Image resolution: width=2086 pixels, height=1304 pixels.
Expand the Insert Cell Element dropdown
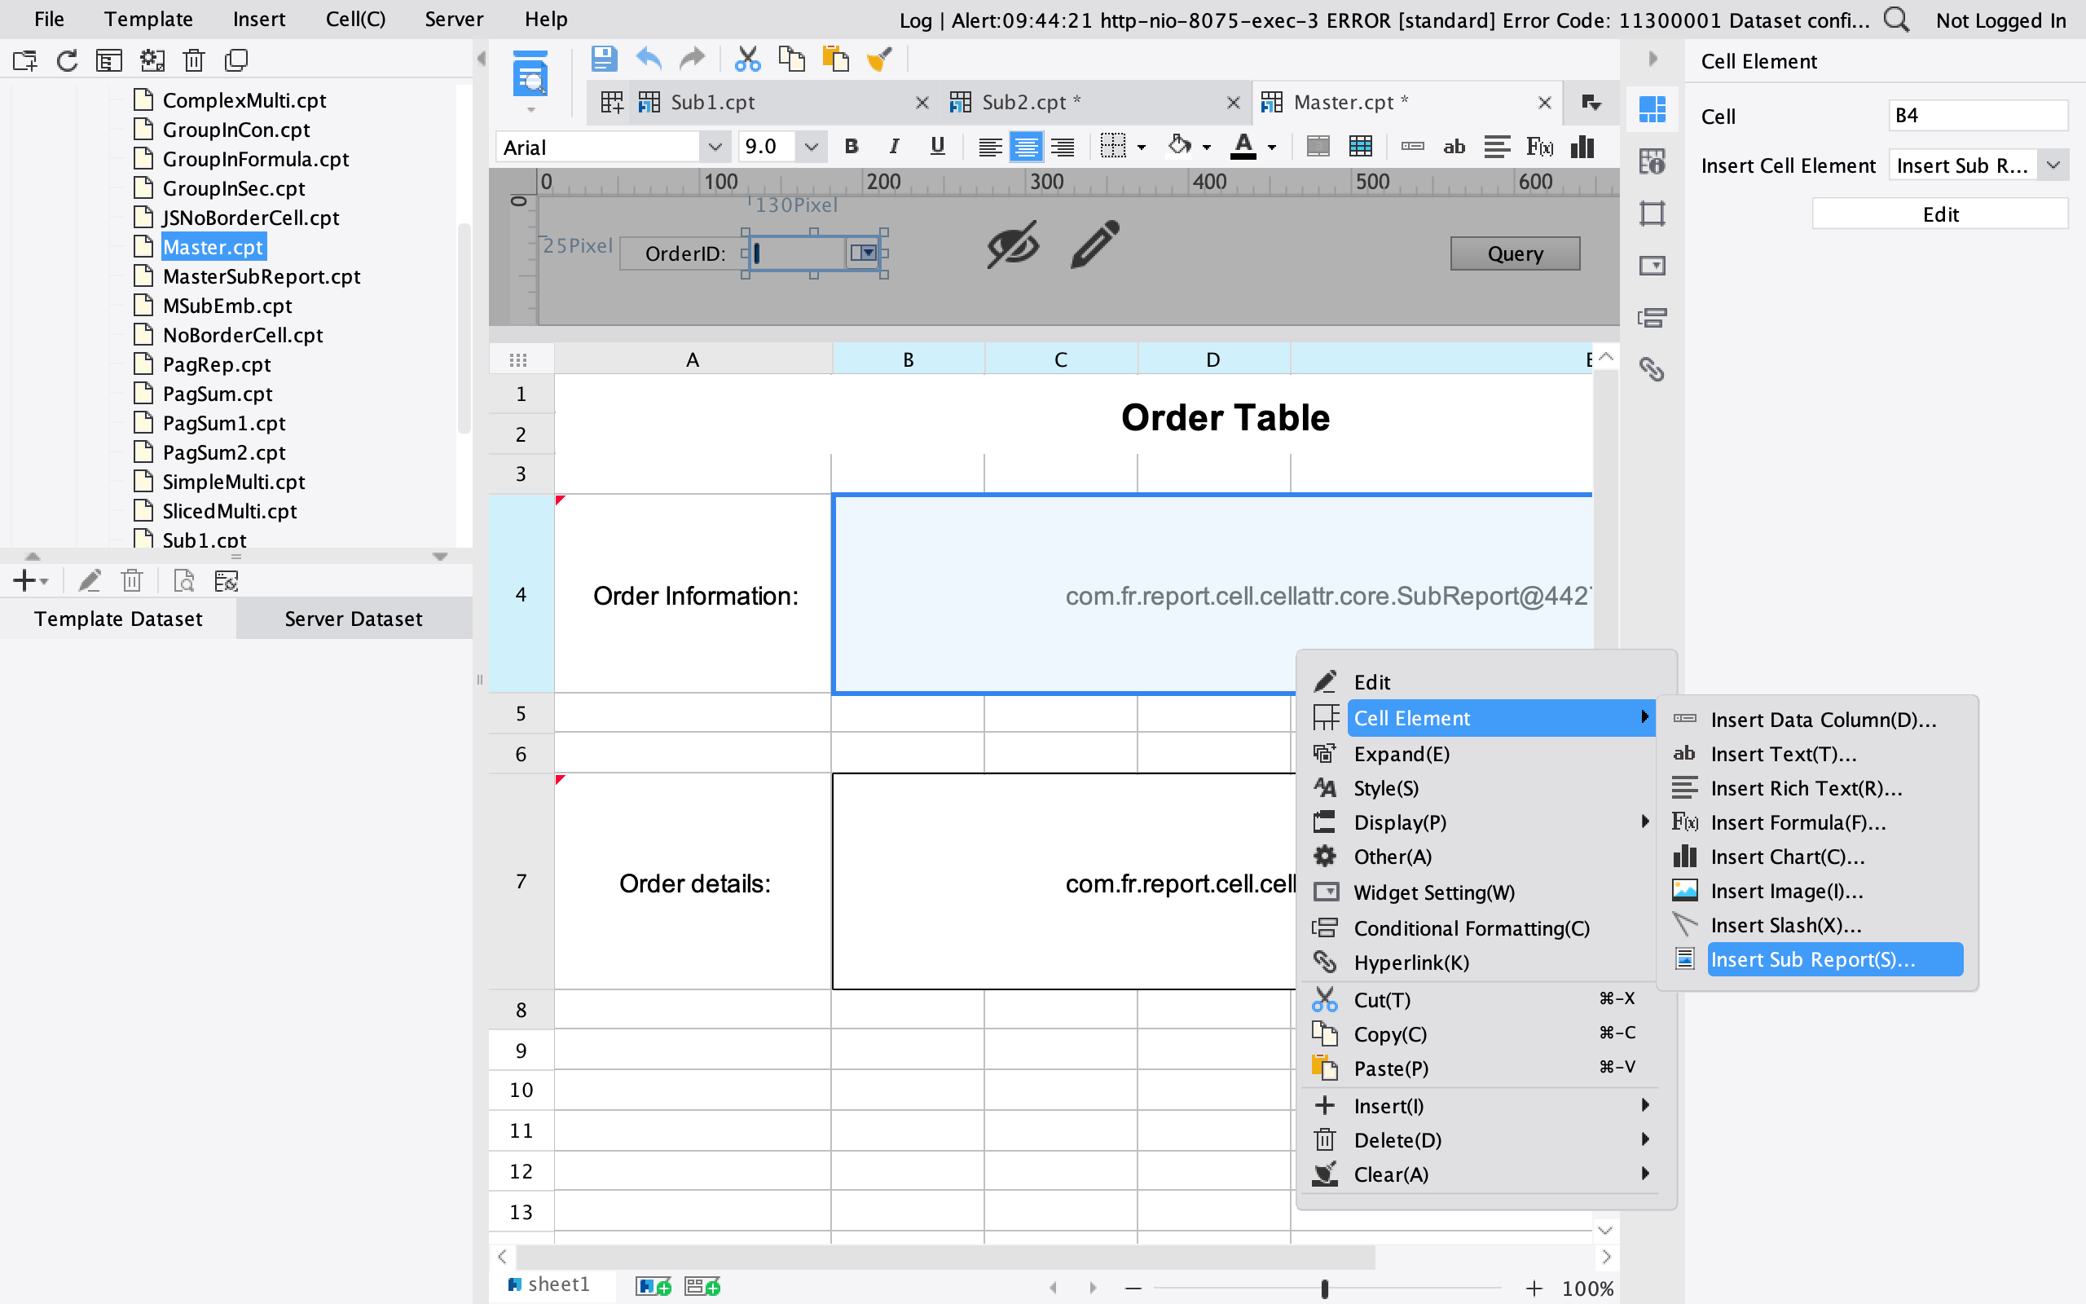[x=2054, y=165]
